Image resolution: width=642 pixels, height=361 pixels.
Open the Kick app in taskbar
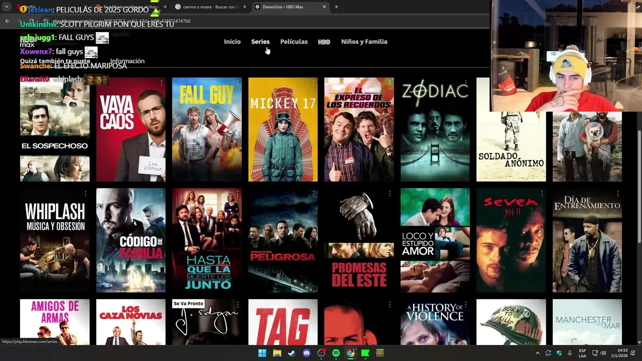(x=365, y=353)
